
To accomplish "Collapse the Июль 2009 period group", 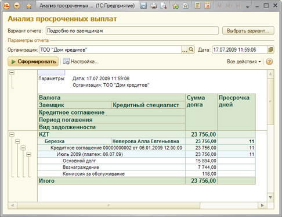I will point(29,154).
